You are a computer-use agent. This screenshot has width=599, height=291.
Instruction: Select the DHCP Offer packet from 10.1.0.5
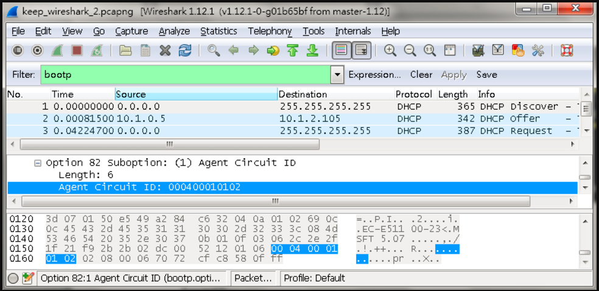click(293, 118)
